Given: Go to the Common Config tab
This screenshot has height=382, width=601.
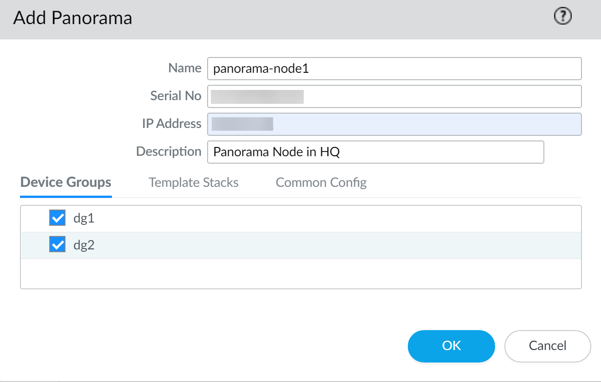Looking at the screenshot, I should (x=321, y=183).
